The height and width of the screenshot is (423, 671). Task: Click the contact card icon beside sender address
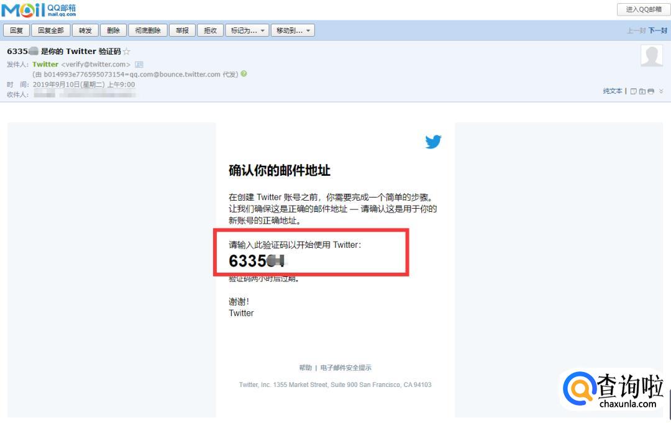pos(139,65)
